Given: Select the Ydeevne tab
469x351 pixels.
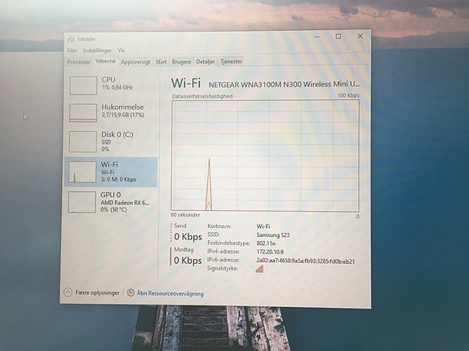Looking at the screenshot, I should 105,61.
